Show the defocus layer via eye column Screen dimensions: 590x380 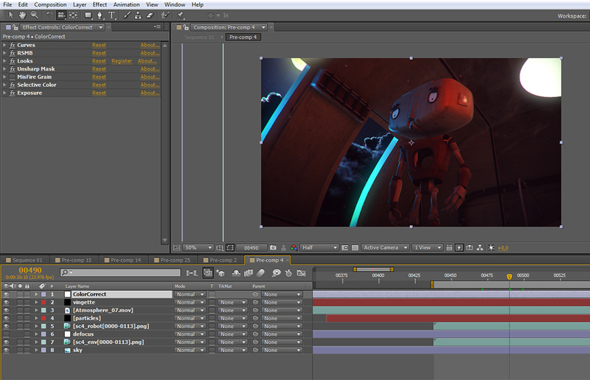tap(7, 334)
